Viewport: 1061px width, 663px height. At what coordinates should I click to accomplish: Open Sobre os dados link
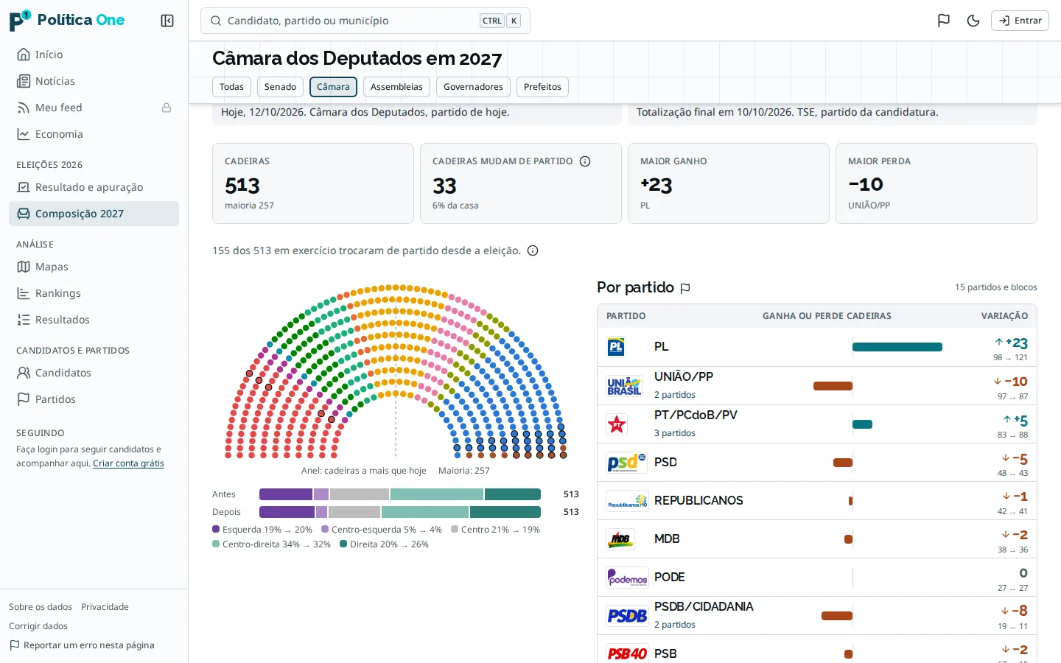(x=41, y=607)
